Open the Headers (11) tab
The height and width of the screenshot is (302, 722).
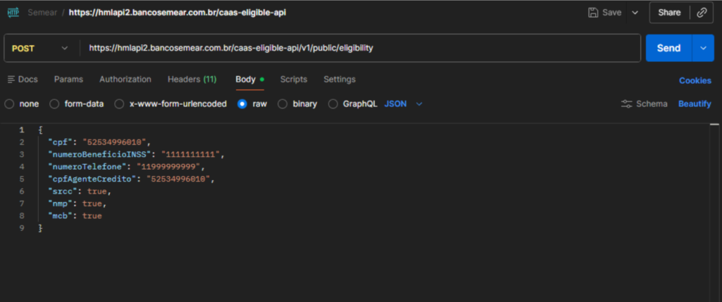[x=192, y=80]
